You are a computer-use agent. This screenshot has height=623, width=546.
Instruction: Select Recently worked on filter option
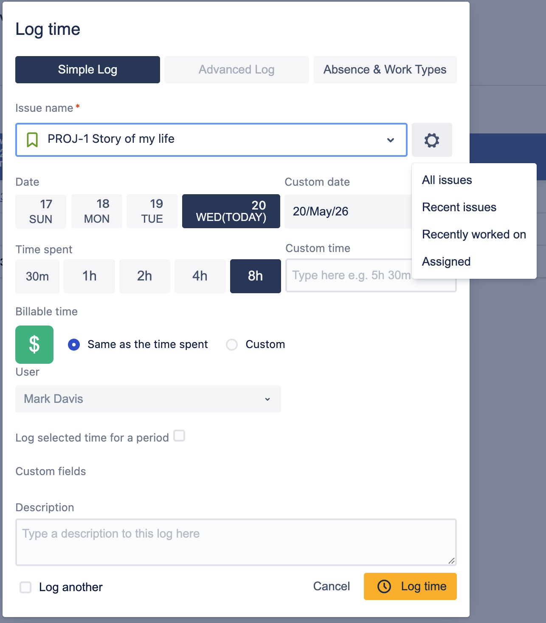click(474, 234)
